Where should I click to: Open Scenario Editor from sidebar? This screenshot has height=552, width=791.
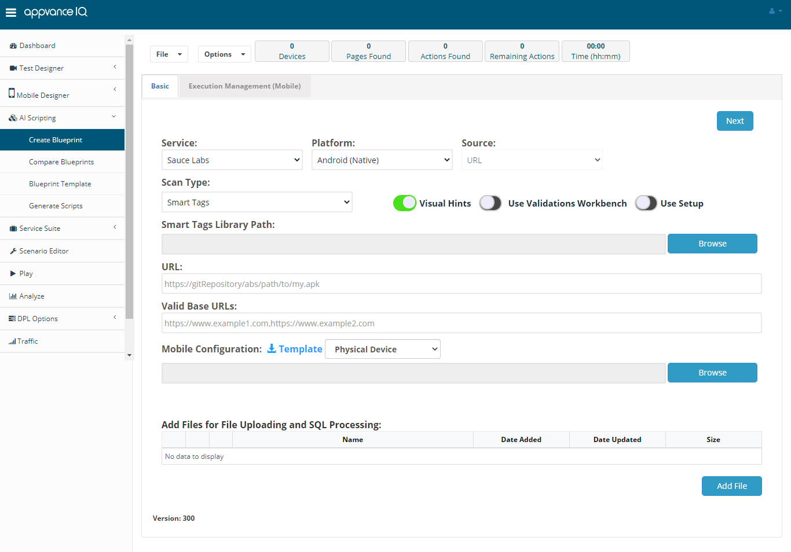[x=63, y=251]
